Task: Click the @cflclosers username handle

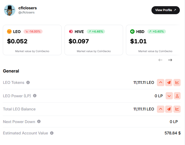Action: click(x=26, y=12)
